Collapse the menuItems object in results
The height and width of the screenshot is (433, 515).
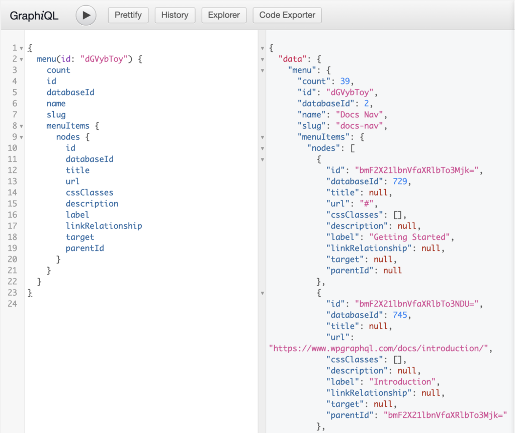pos(263,137)
